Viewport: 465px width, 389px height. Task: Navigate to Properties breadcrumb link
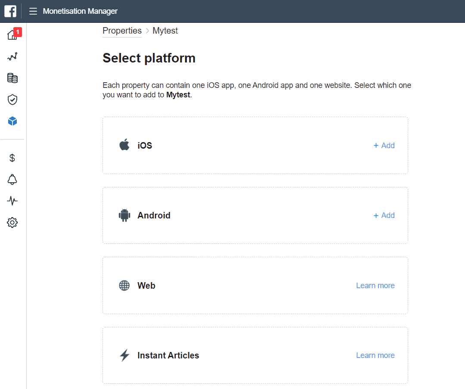[x=122, y=31]
